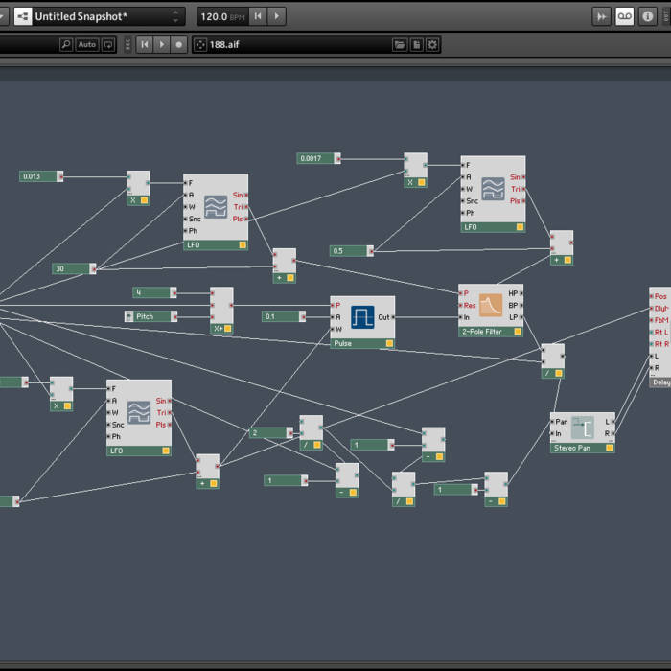
Task: Step to the next tempo value arrow
Action: point(277,16)
